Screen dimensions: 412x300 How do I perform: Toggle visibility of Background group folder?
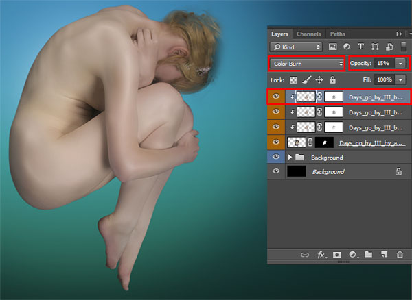(x=275, y=157)
